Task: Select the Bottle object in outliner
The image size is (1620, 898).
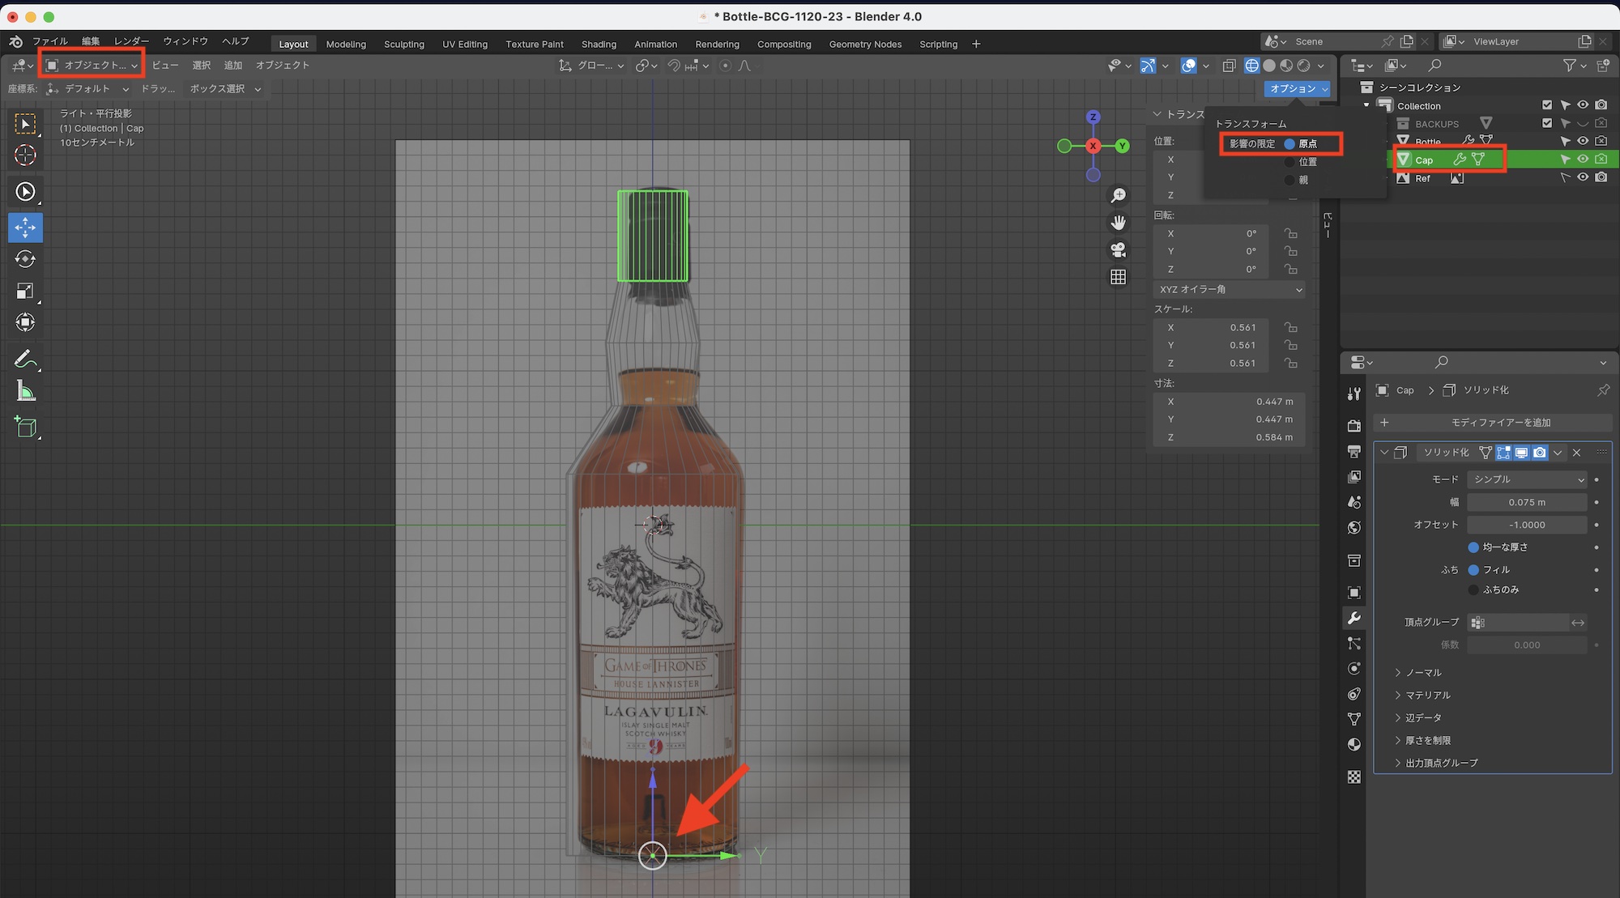Action: pos(1428,142)
